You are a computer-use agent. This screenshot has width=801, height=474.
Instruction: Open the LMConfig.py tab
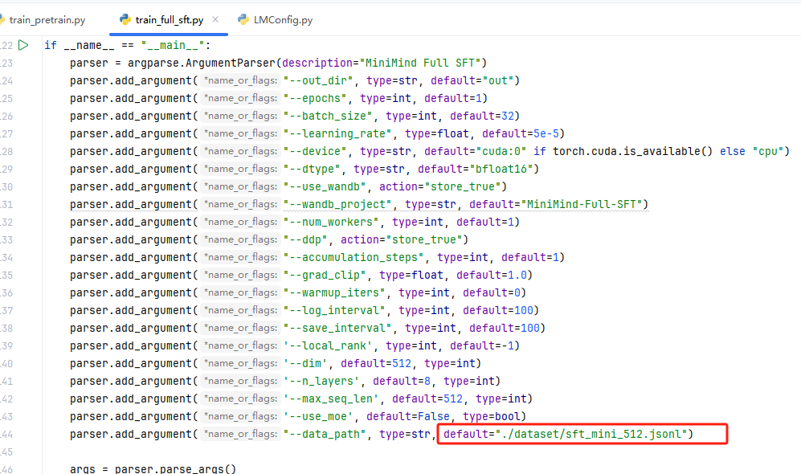tap(282, 19)
